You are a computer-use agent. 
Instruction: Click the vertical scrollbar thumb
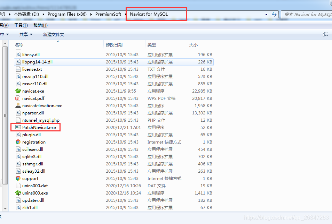point(5,115)
